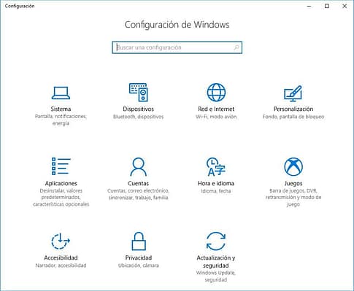
Task: Open the Personalización paintbrush icon
Action: [x=293, y=93]
